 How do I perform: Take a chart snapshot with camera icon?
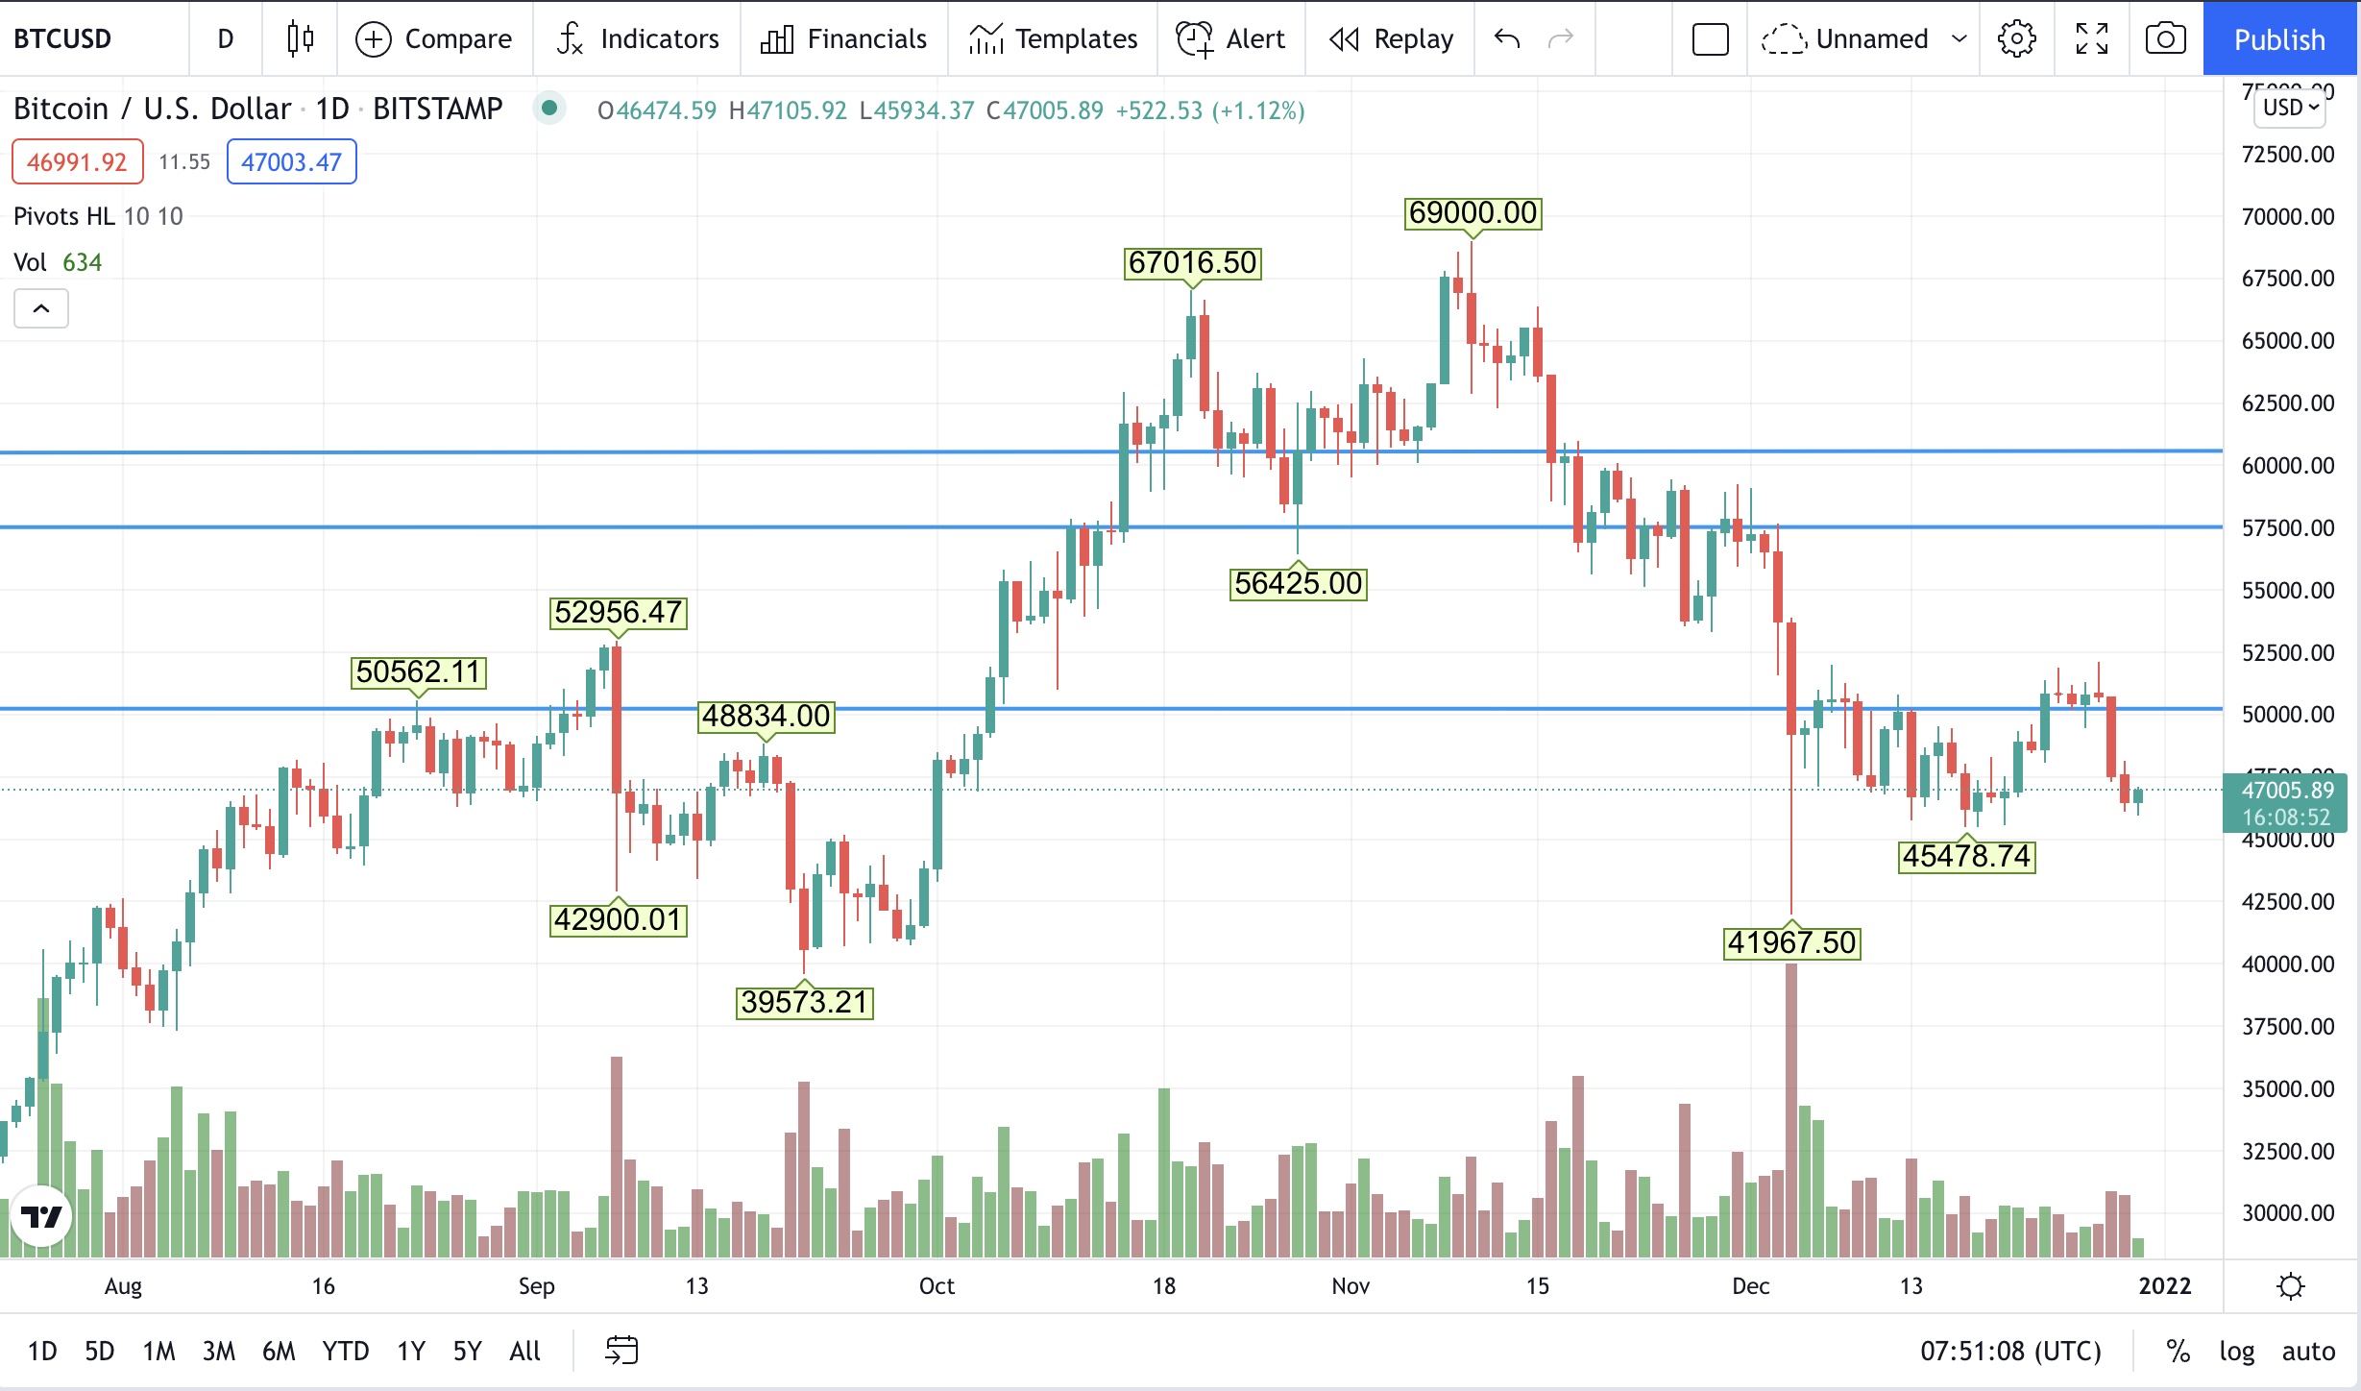[2165, 38]
